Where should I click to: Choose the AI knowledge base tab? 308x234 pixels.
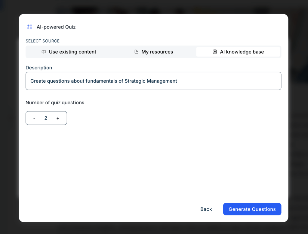[x=242, y=52]
